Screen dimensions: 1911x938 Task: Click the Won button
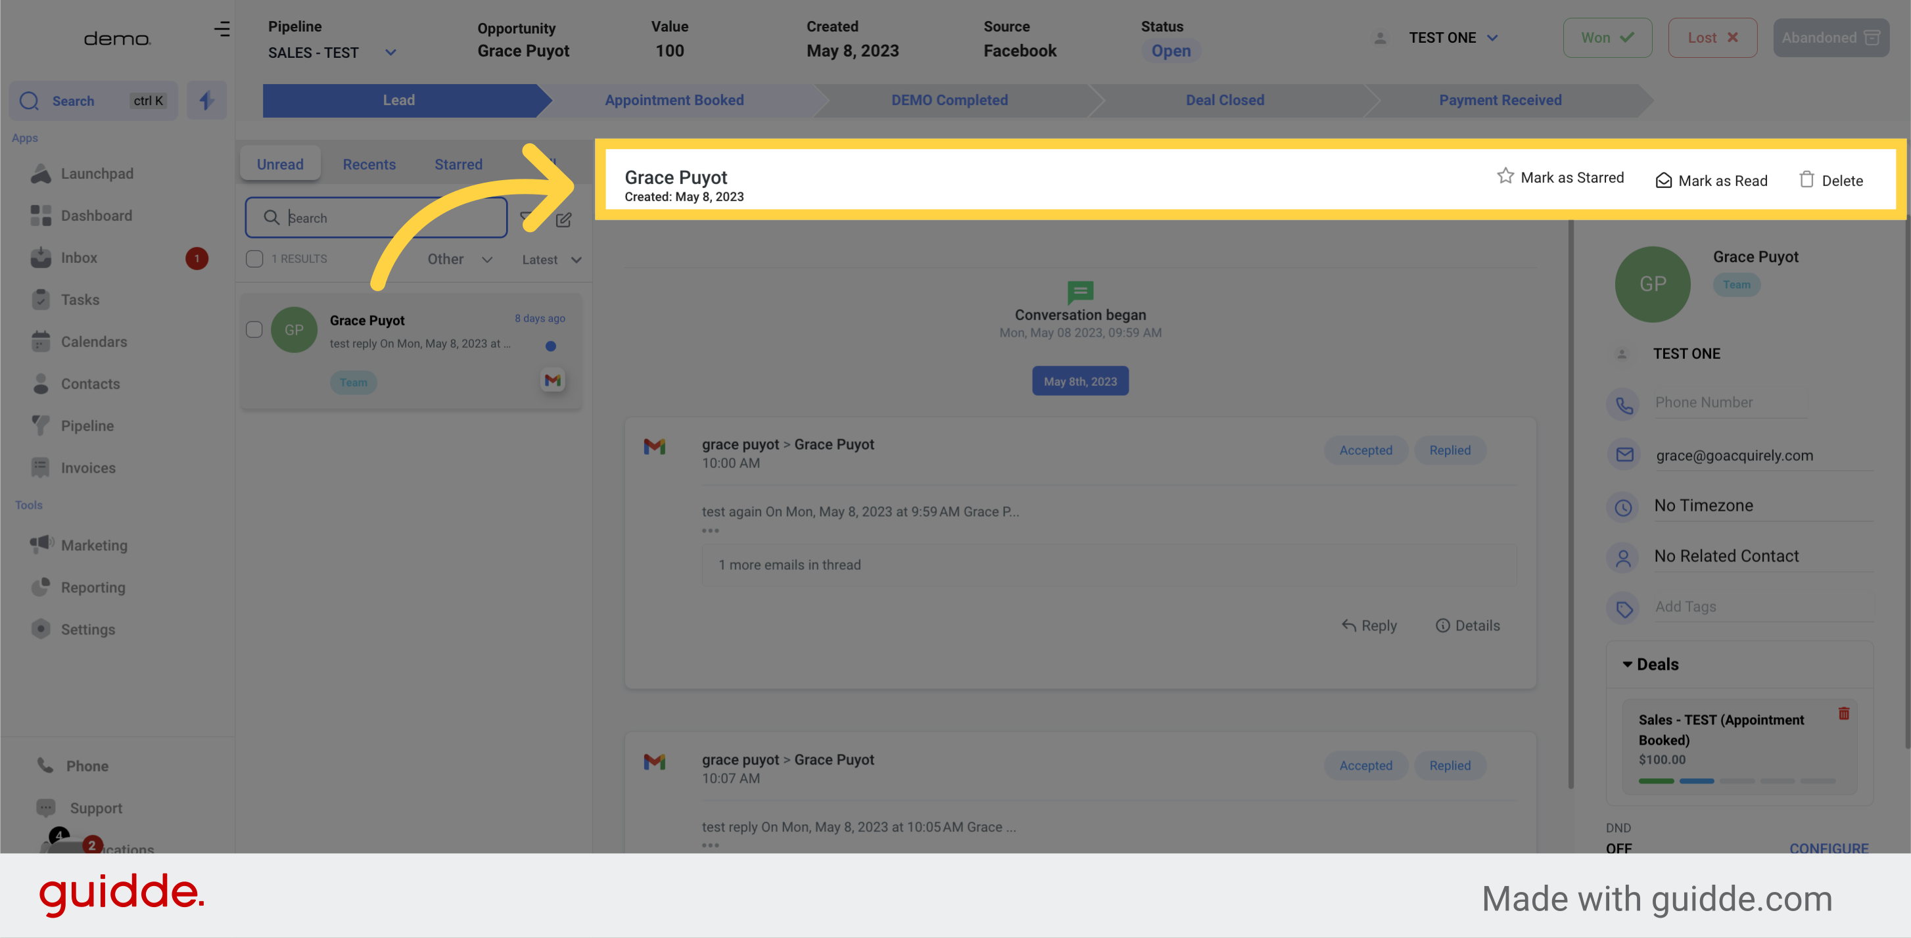coord(1607,37)
